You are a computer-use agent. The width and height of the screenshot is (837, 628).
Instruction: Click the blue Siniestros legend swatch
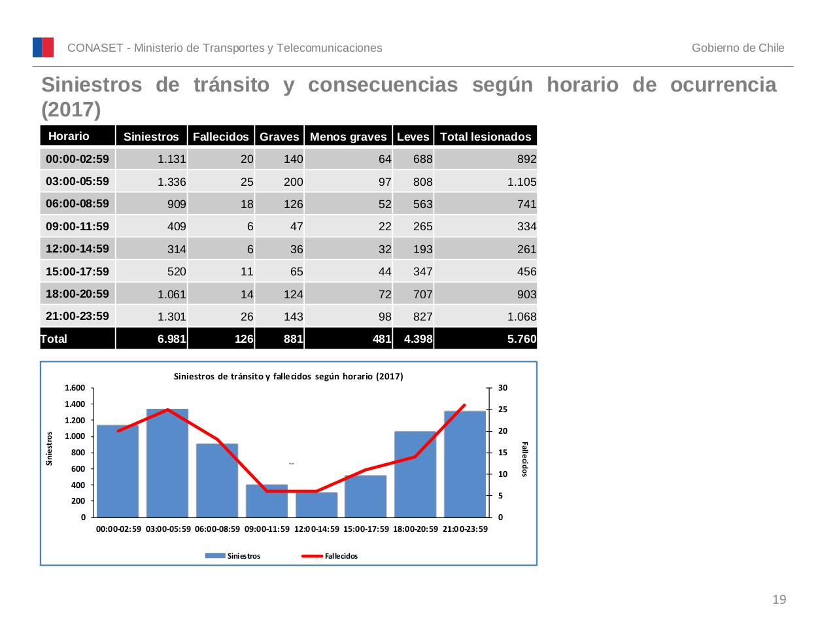(214, 555)
